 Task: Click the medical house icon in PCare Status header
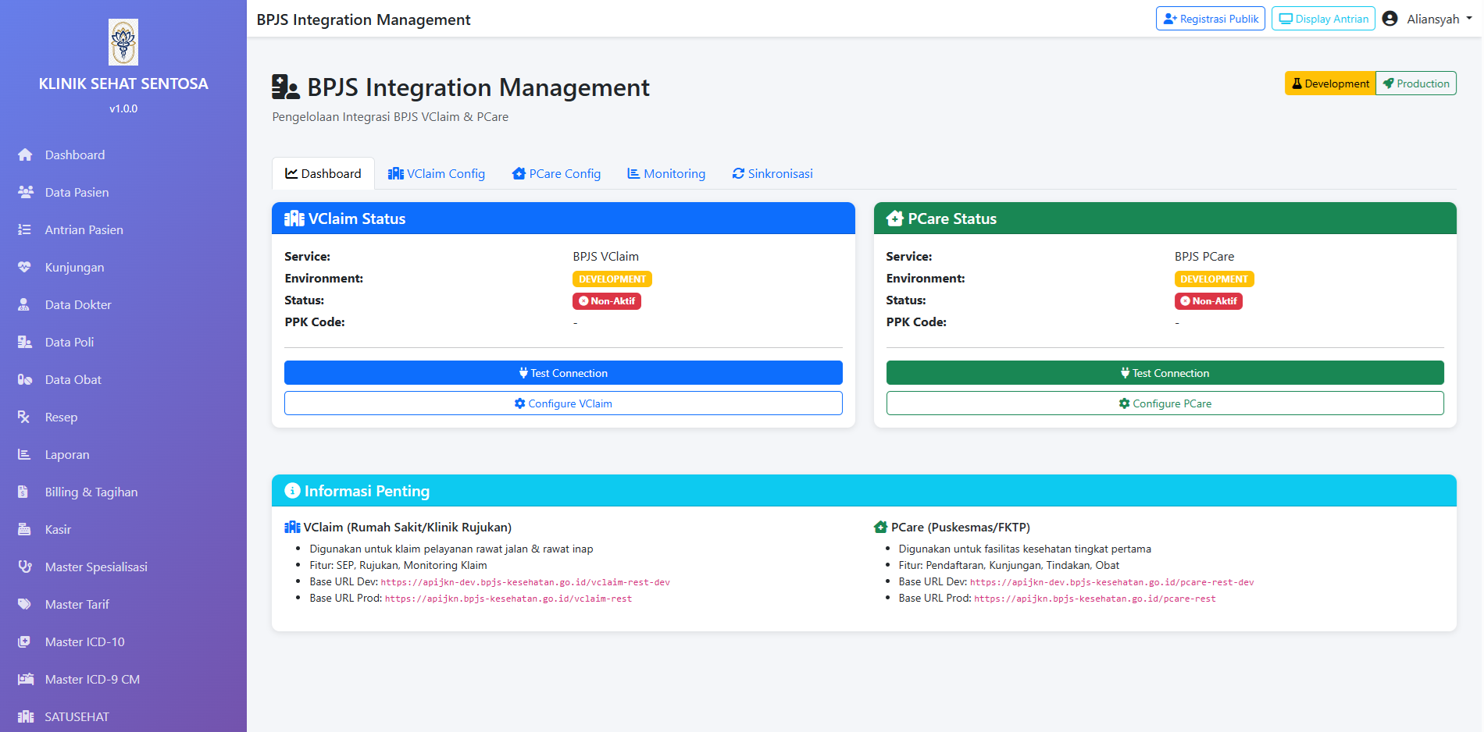pos(895,219)
